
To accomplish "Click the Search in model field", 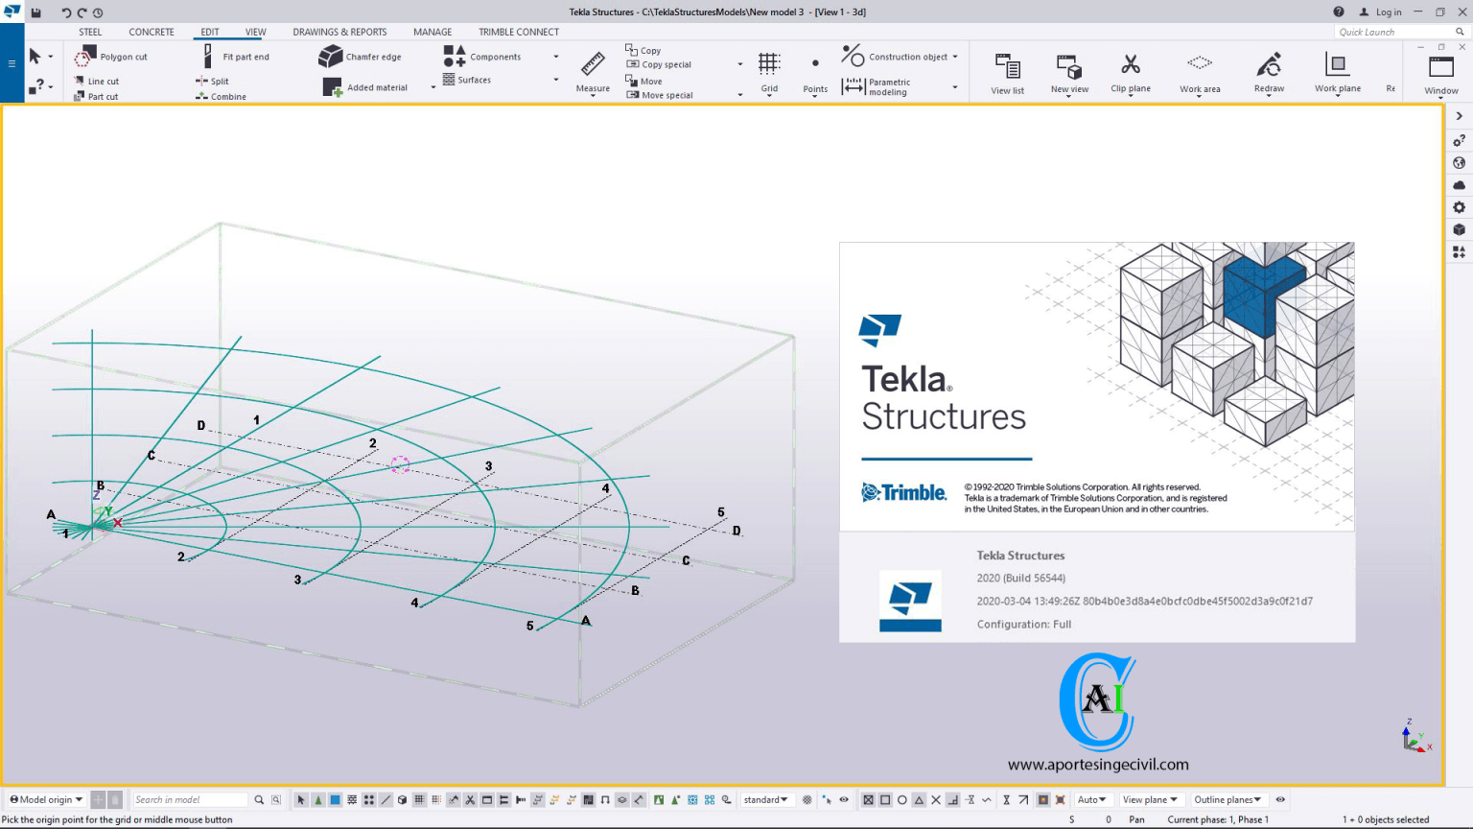I will pyautogui.click(x=190, y=799).
